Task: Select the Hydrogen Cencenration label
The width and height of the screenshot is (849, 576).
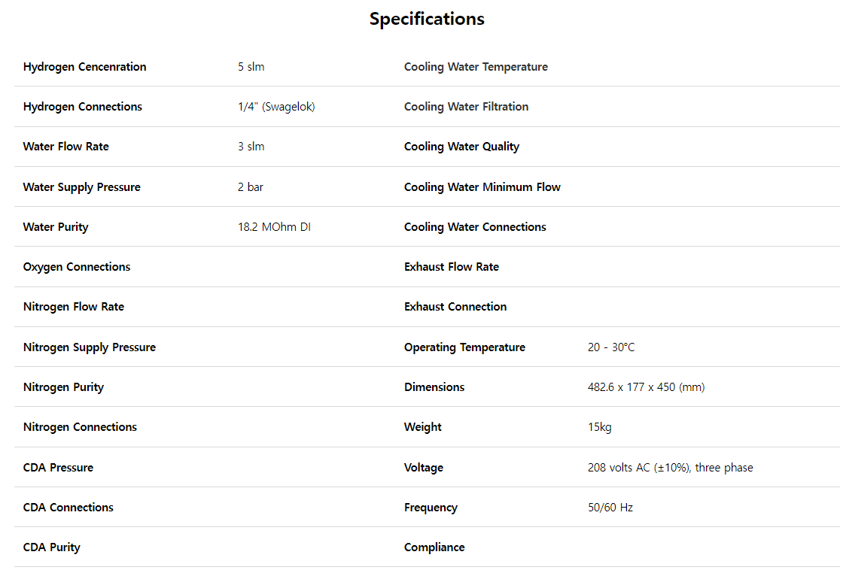Action: pos(84,67)
